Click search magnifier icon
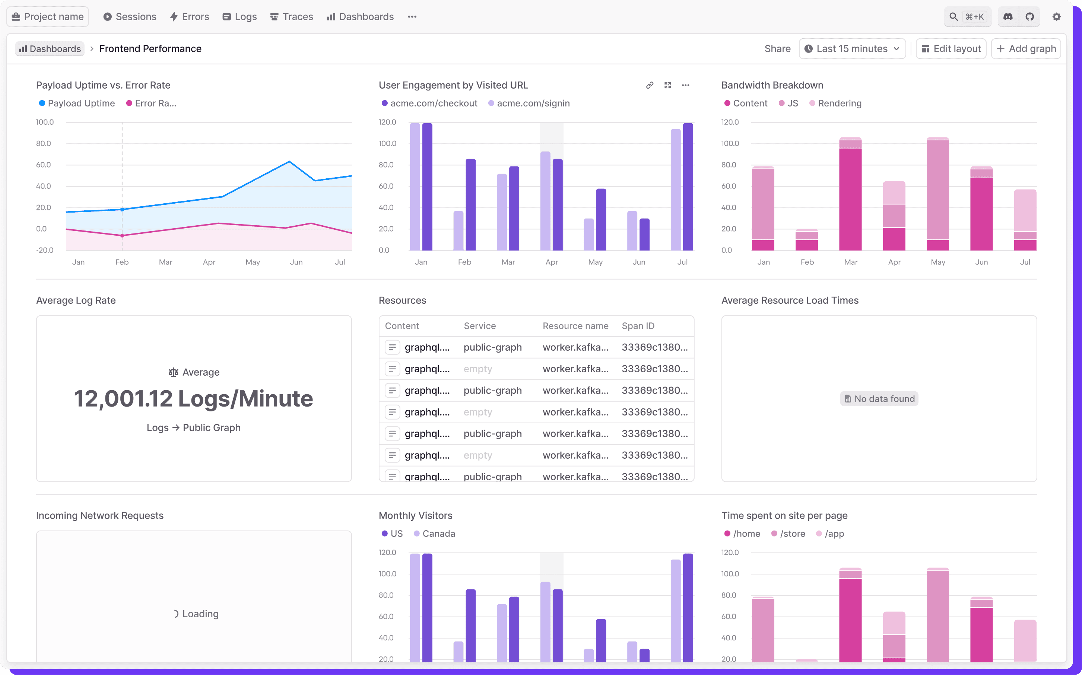Image resolution: width=1082 pixels, height=675 pixels. click(954, 16)
